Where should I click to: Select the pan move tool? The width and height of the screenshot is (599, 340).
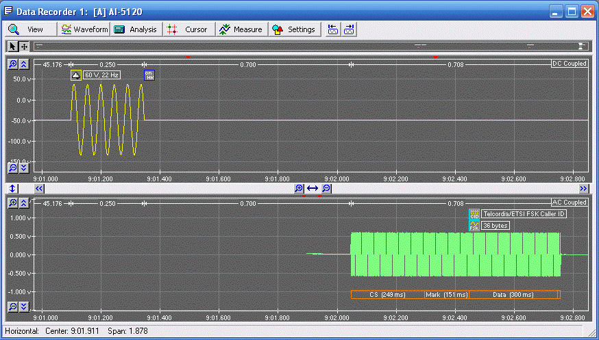click(x=24, y=47)
